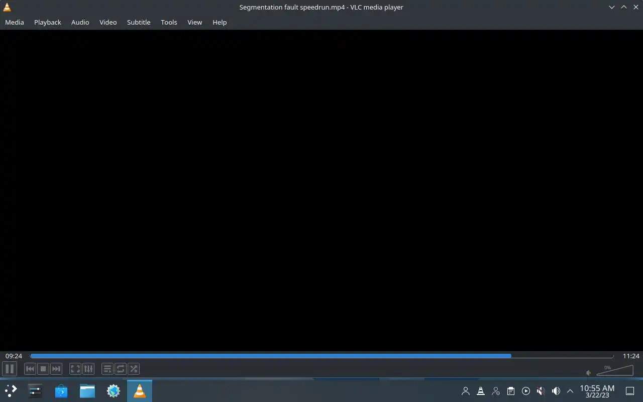The image size is (643, 402).
Task: Click the video display area
Action: coord(321,190)
